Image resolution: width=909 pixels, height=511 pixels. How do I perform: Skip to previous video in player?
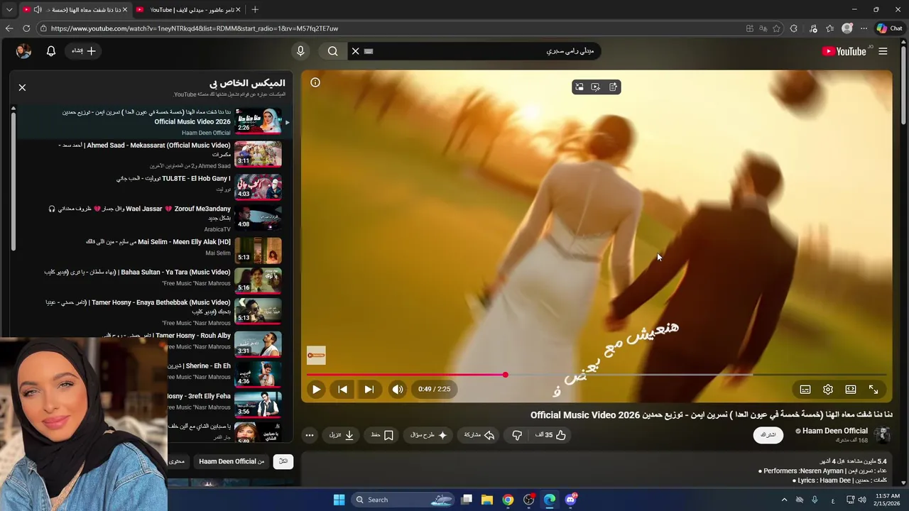[342, 389]
